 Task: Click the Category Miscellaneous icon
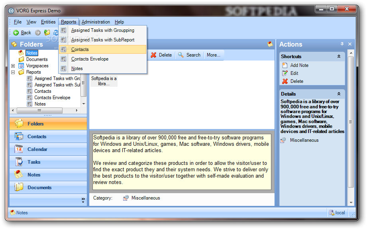click(x=126, y=198)
